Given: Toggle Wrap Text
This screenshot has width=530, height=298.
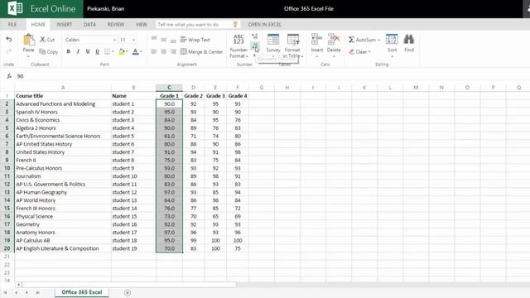Looking at the screenshot, I should (x=195, y=40).
